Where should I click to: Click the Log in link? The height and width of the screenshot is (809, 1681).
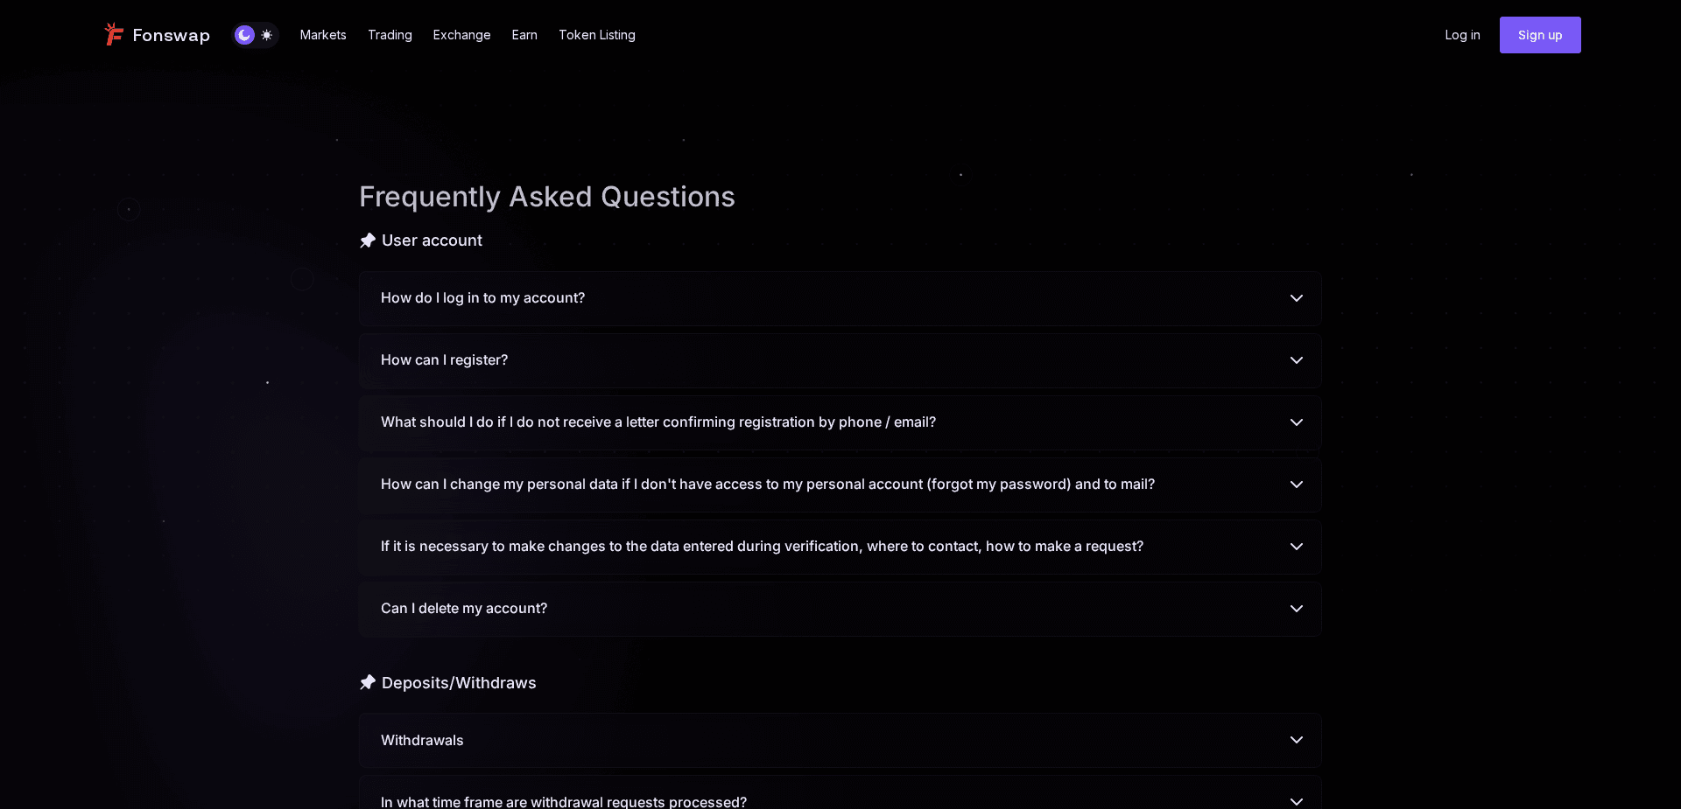pos(1461,35)
